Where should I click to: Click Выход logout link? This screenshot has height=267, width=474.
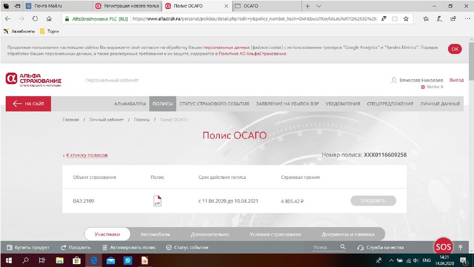[x=456, y=80]
